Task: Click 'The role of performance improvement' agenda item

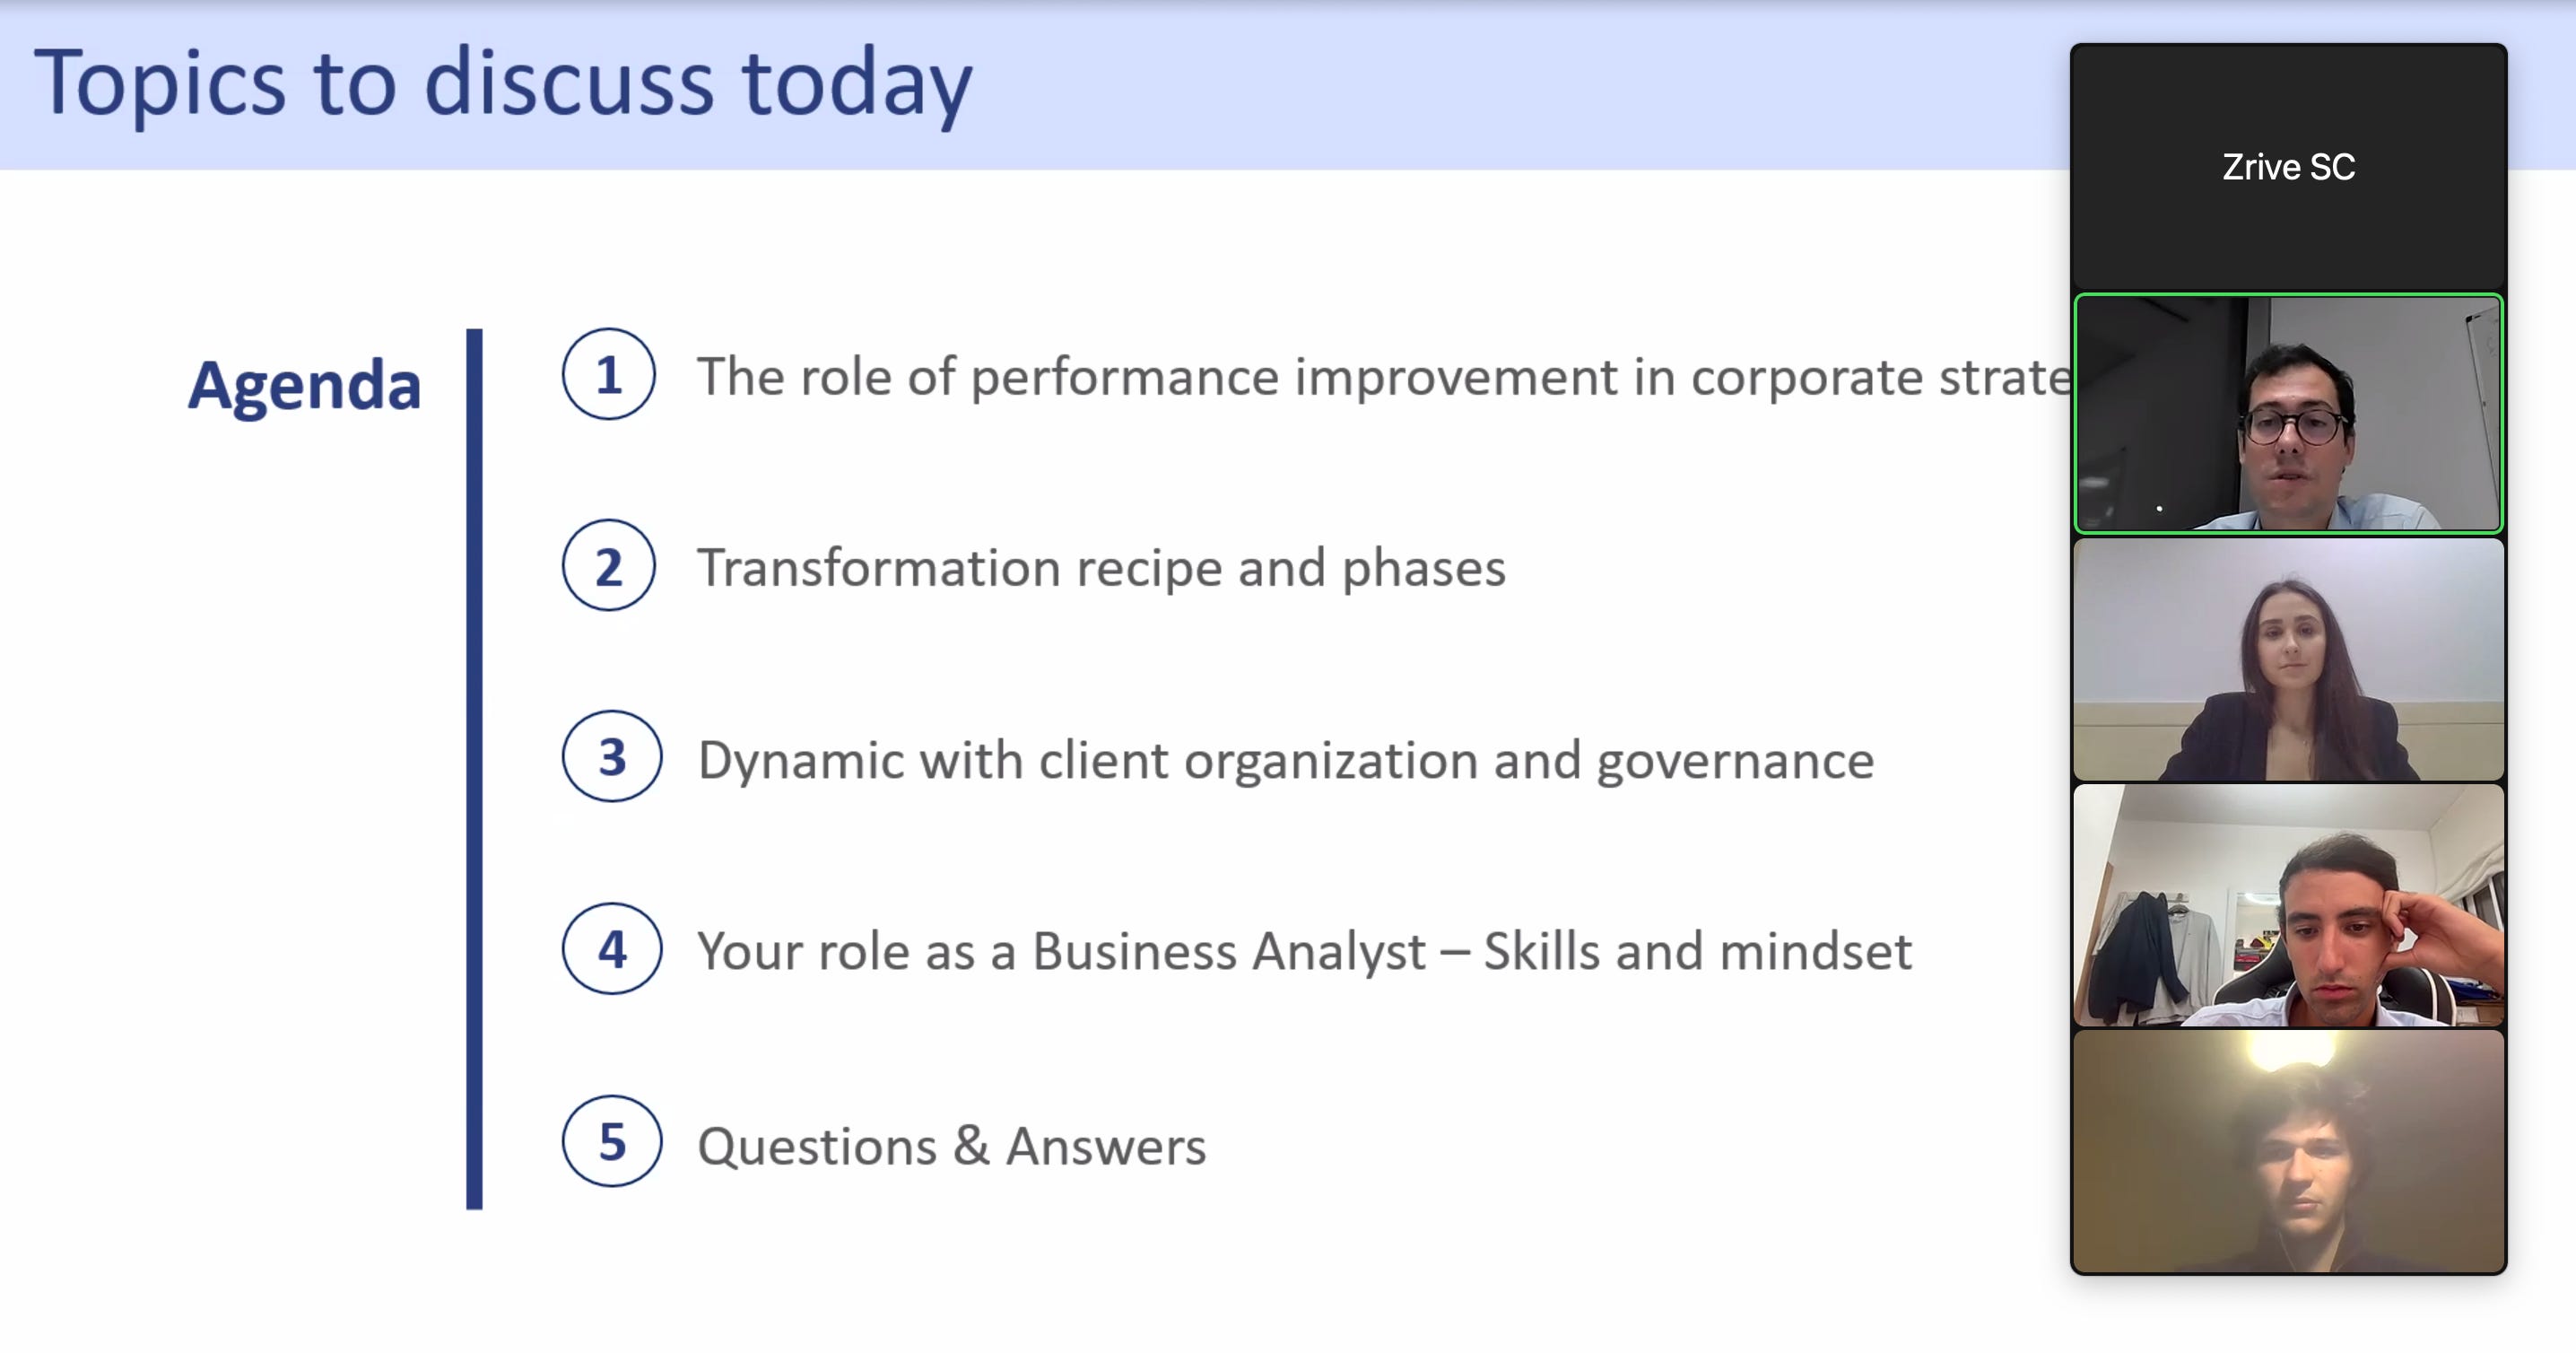Action: (1384, 377)
